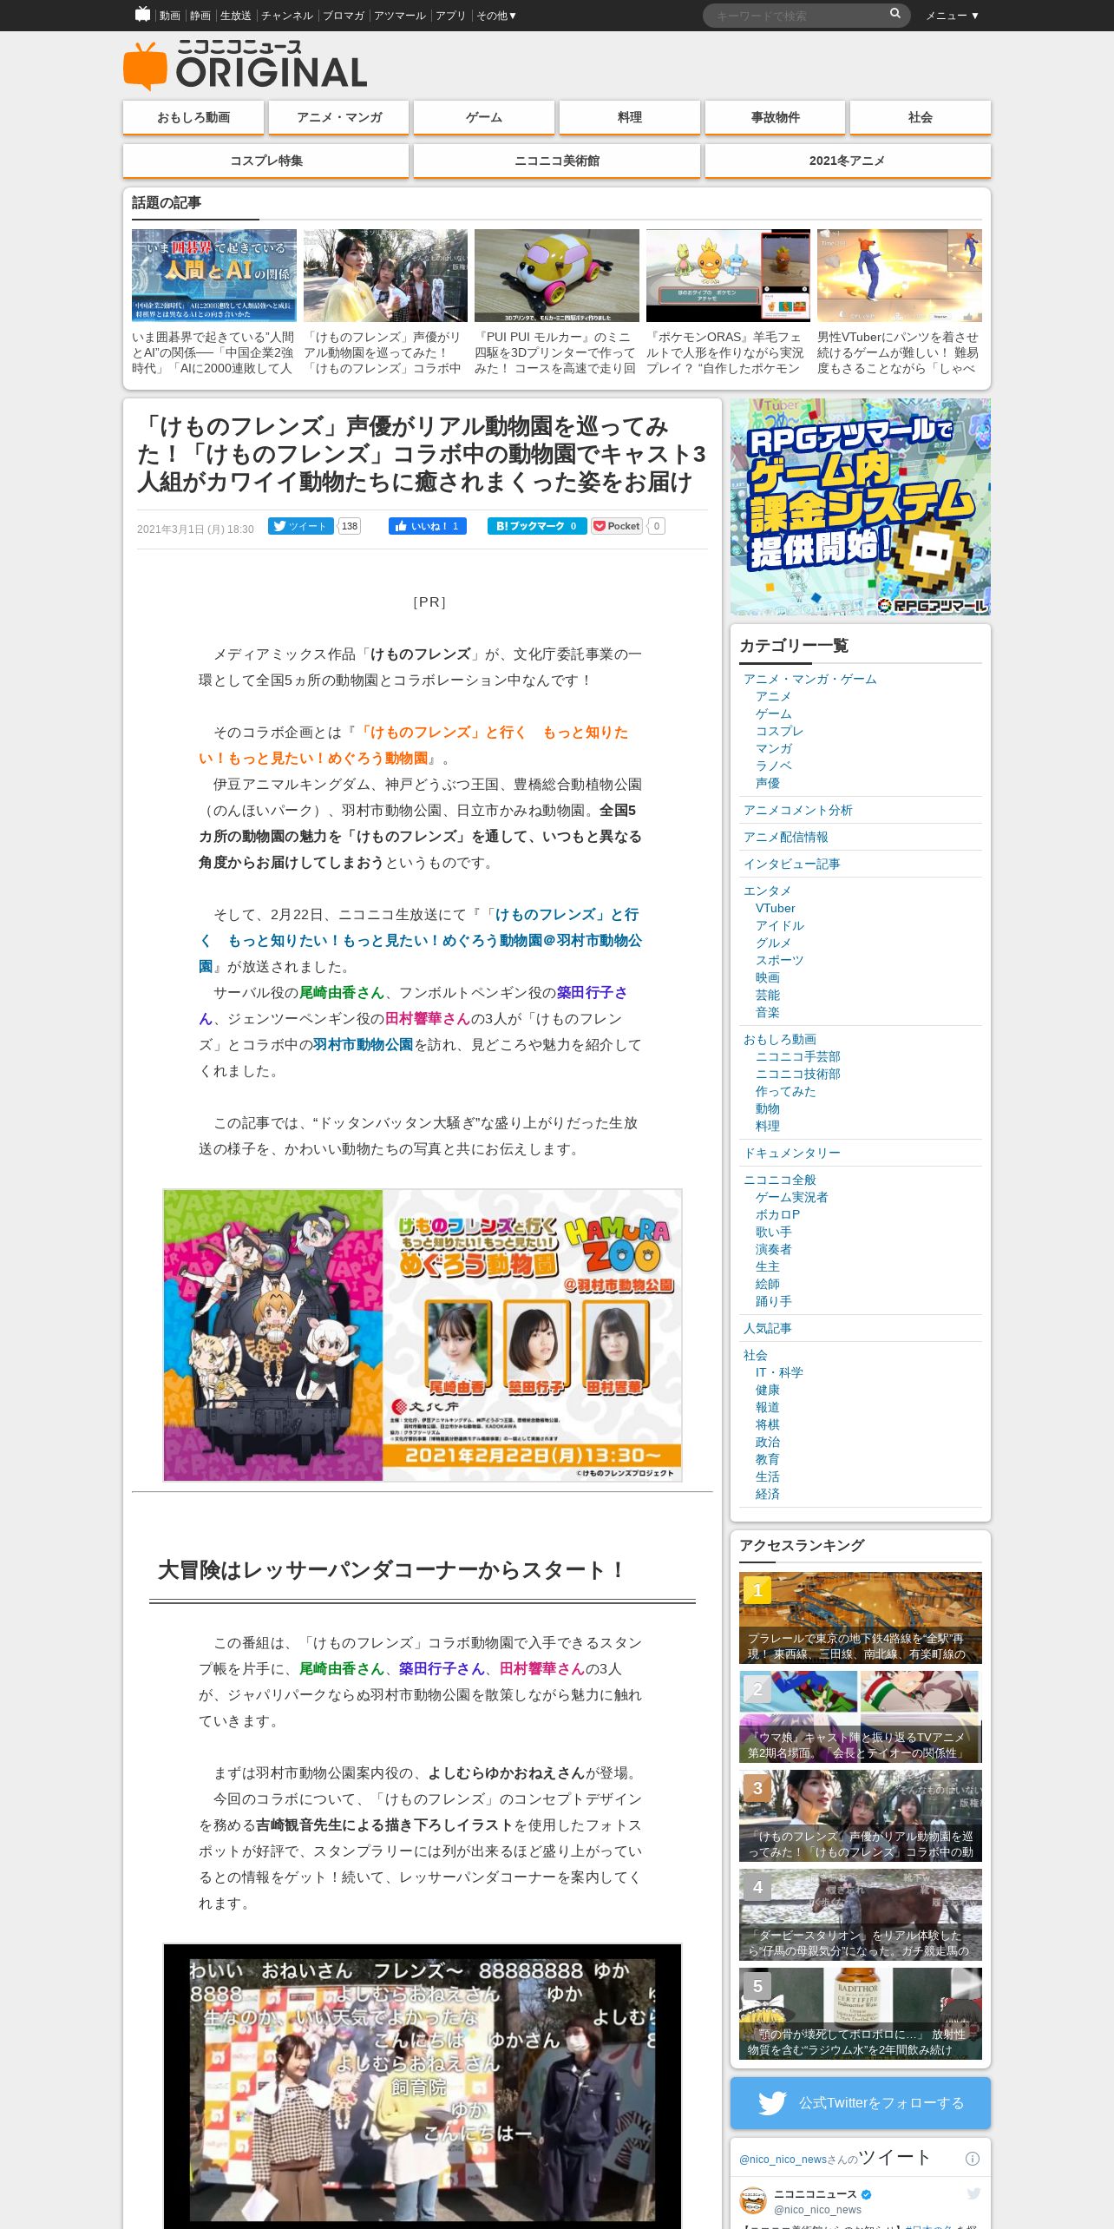Select the 事故物件 category tab
This screenshot has height=2229, width=1114.
tap(776, 117)
